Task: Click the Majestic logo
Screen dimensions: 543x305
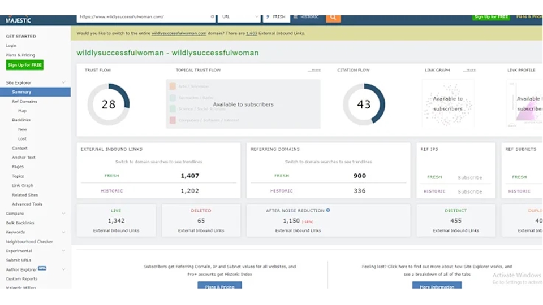Action: click(18, 20)
